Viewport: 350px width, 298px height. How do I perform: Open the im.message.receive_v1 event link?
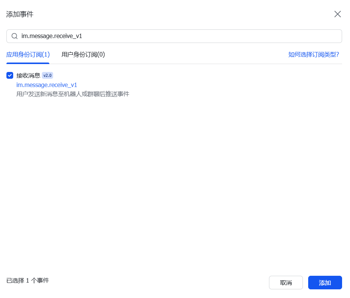[x=47, y=85]
